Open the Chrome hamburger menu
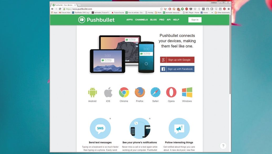 [x=229, y=9]
